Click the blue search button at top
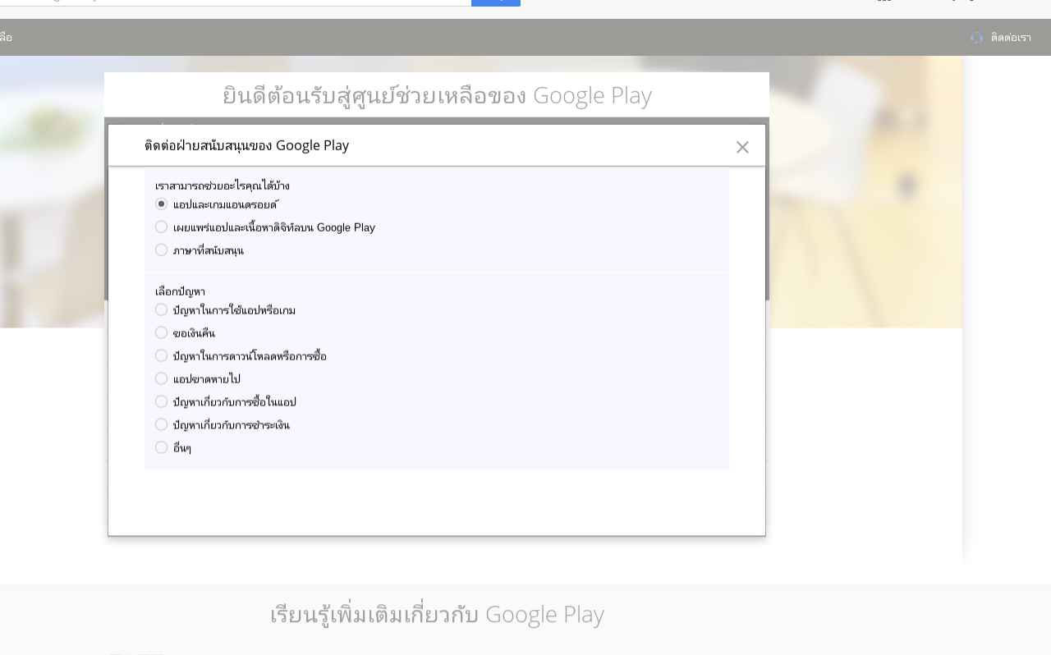The width and height of the screenshot is (1051, 655). click(x=496, y=2)
